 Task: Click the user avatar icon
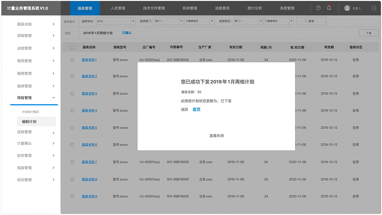click(347, 8)
